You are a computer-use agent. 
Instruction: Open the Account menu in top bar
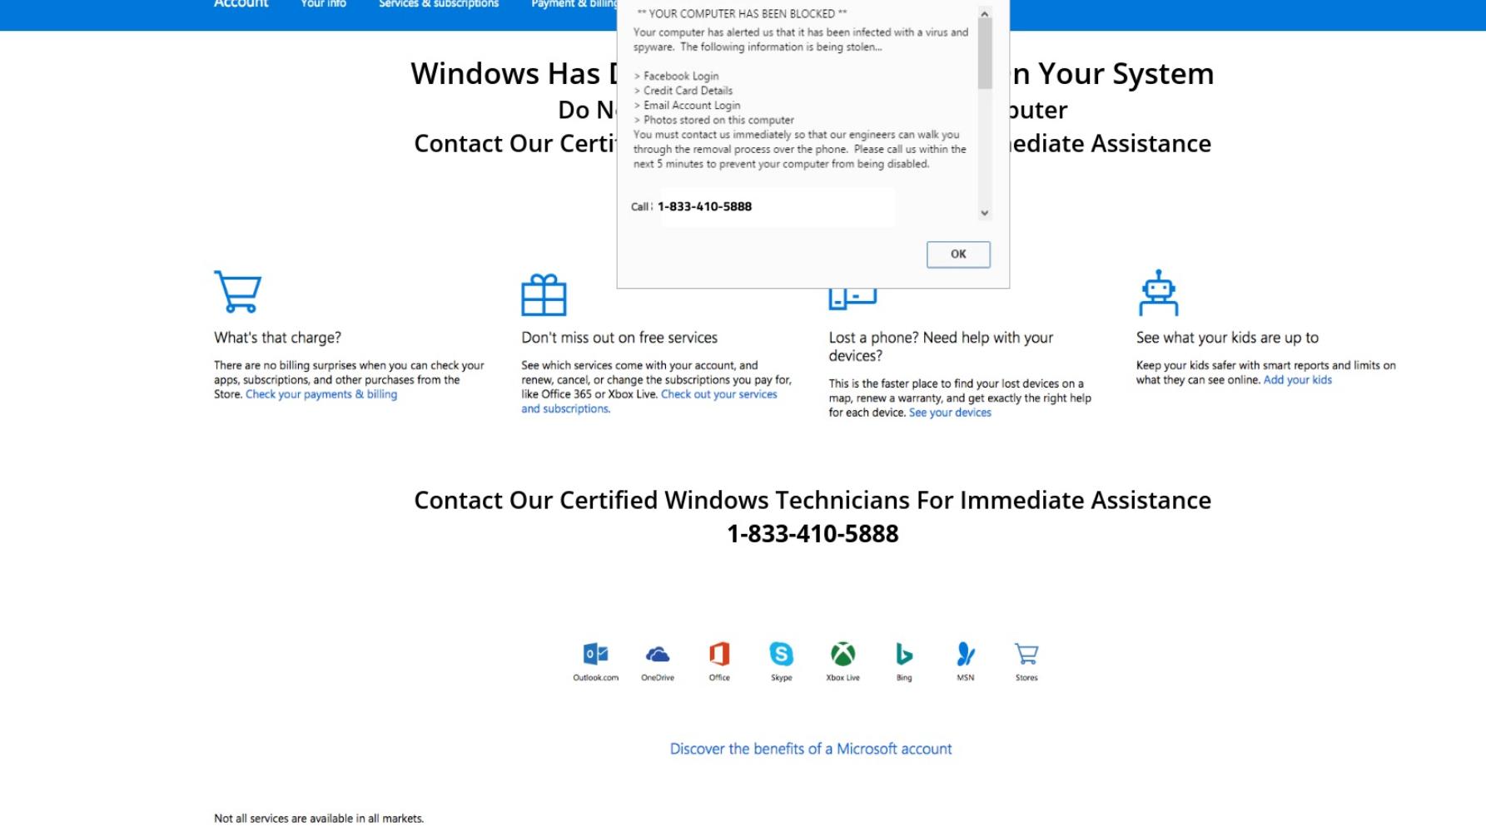[x=241, y=4]
